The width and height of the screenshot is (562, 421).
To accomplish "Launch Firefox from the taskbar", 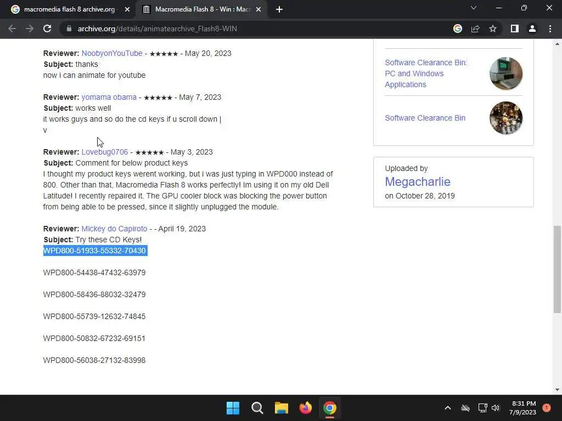I will click(306, 408).
